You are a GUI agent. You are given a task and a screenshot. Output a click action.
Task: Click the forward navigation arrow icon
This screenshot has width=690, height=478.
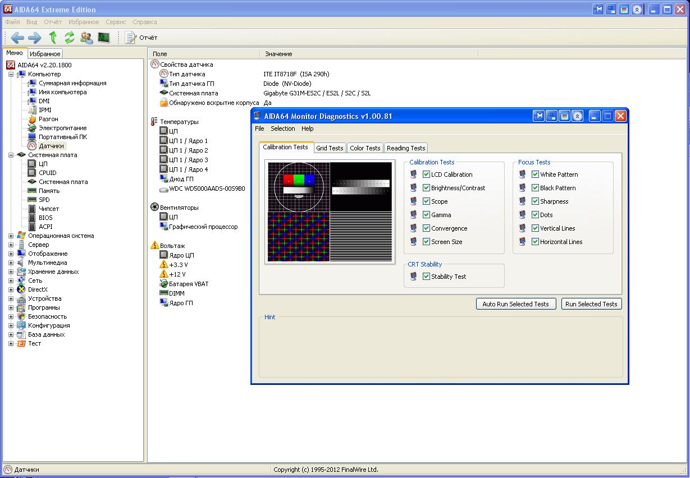point(35,38)
